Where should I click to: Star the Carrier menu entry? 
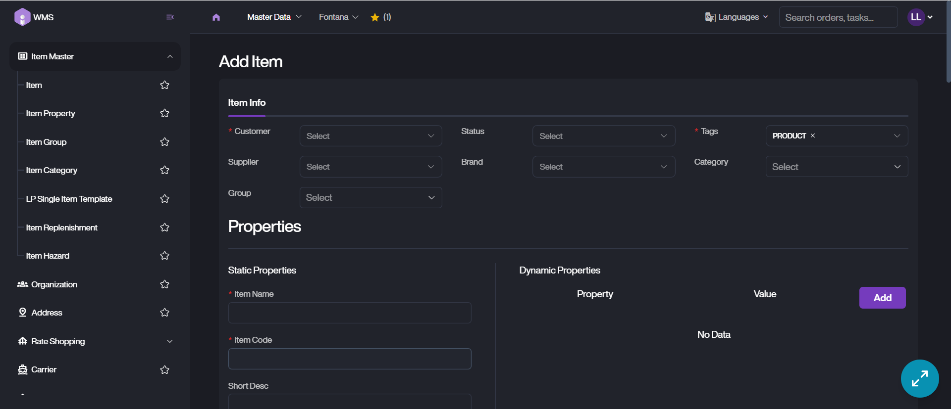165,370
